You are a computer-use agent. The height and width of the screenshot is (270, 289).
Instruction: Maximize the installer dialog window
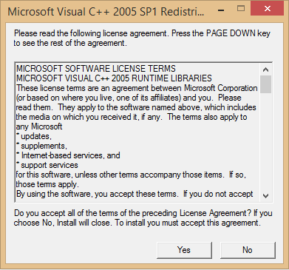point(241,9)
